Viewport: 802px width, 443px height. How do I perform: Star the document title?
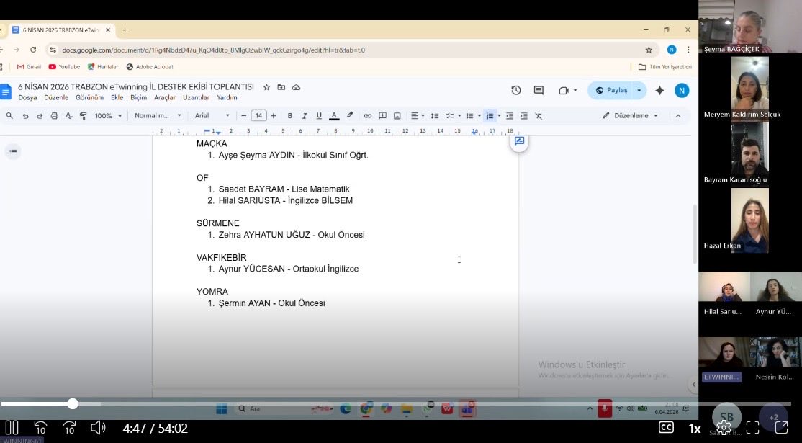click(266, 87)
